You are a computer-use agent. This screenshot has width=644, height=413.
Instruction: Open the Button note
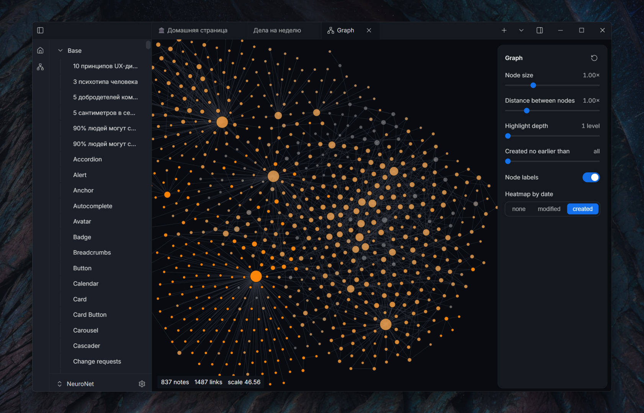(82, 268)
